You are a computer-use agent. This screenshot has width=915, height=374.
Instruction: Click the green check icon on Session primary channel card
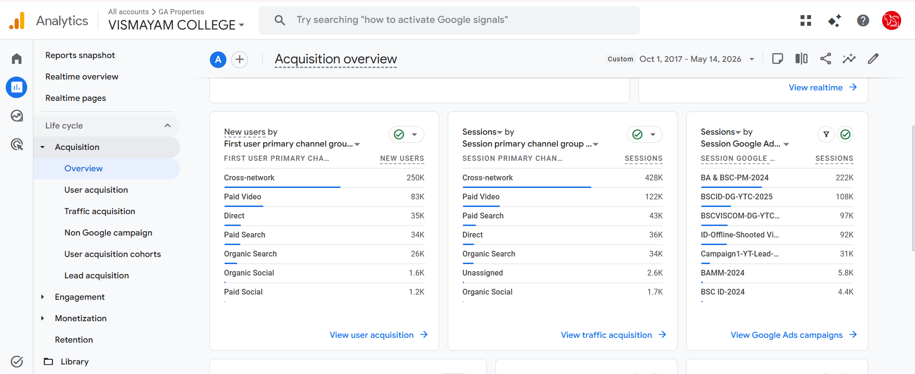point(637,134)
